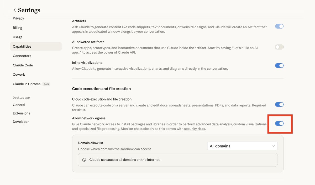The image size is (315, 185).
Task: Open Extensions under Desktop app
Action: pyautogui.click(x=22, y=113)
